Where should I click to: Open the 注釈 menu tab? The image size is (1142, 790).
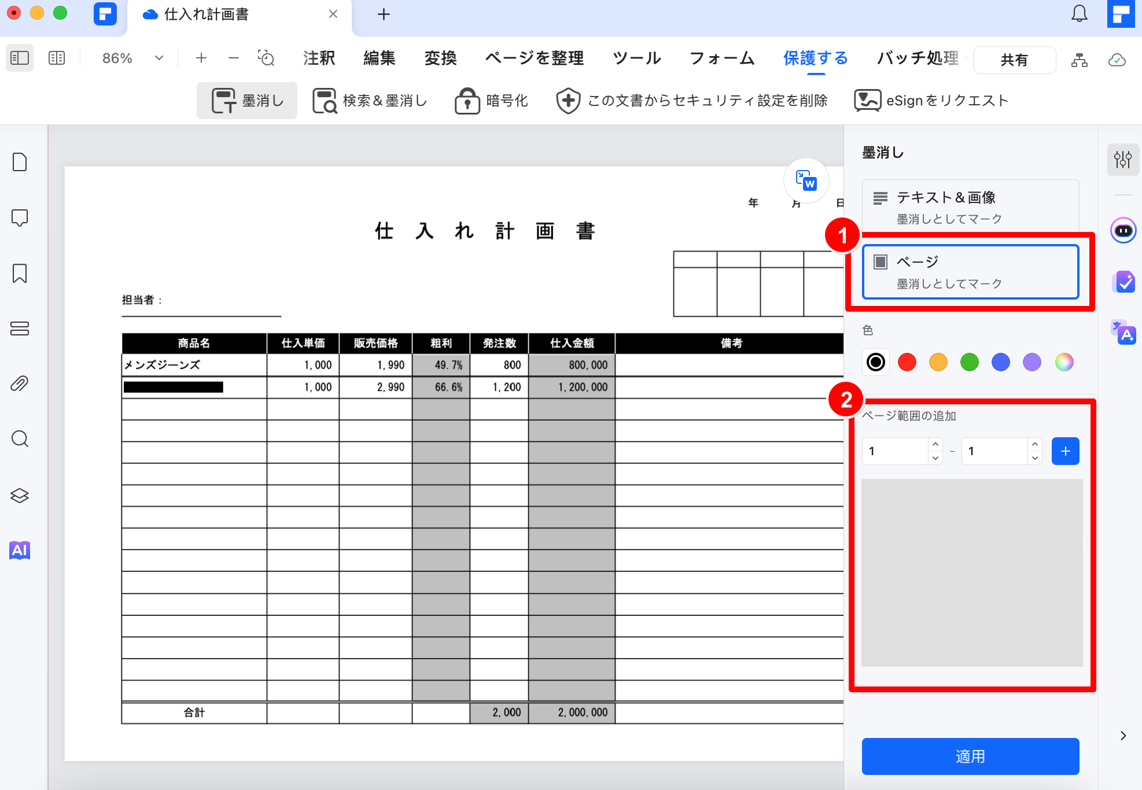[319, 58]
